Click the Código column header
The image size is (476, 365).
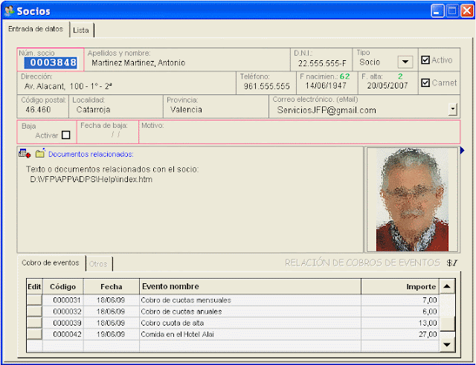tap(62, 286)
